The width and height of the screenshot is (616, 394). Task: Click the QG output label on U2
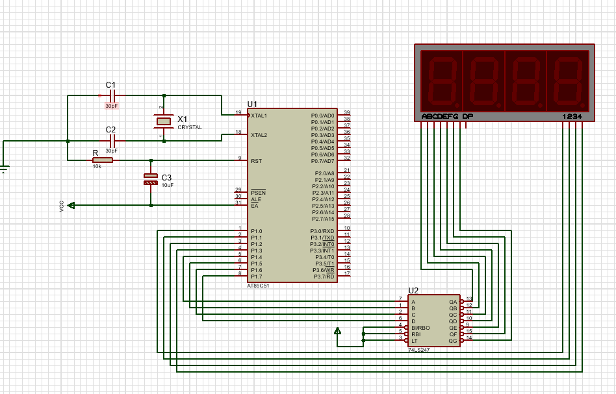pyautogui.click(x=454, y=341)
